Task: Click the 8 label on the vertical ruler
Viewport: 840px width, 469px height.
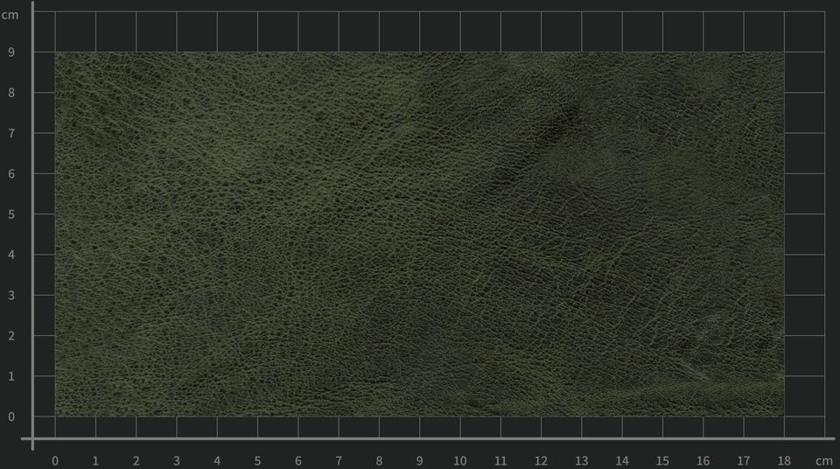Action: [11, 93]
